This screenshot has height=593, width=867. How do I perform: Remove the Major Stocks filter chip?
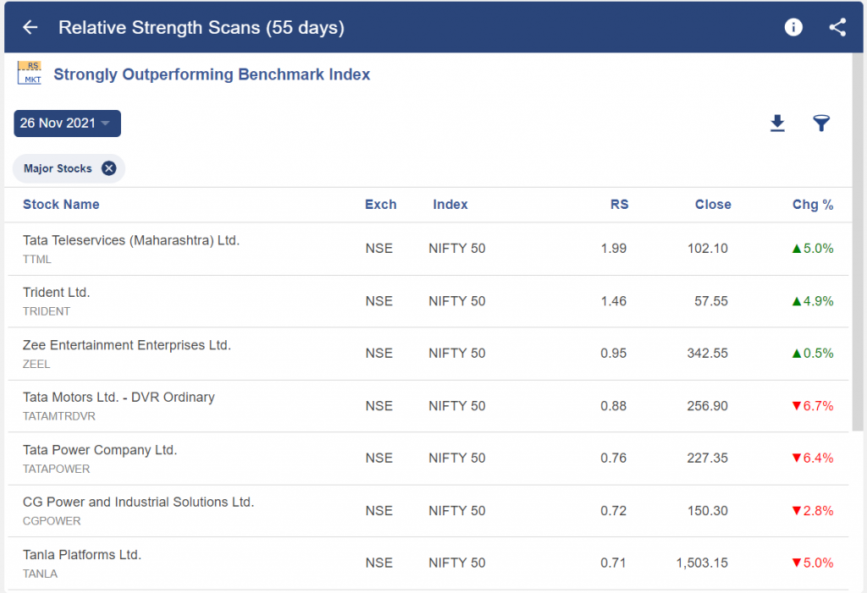click(109, 168)
